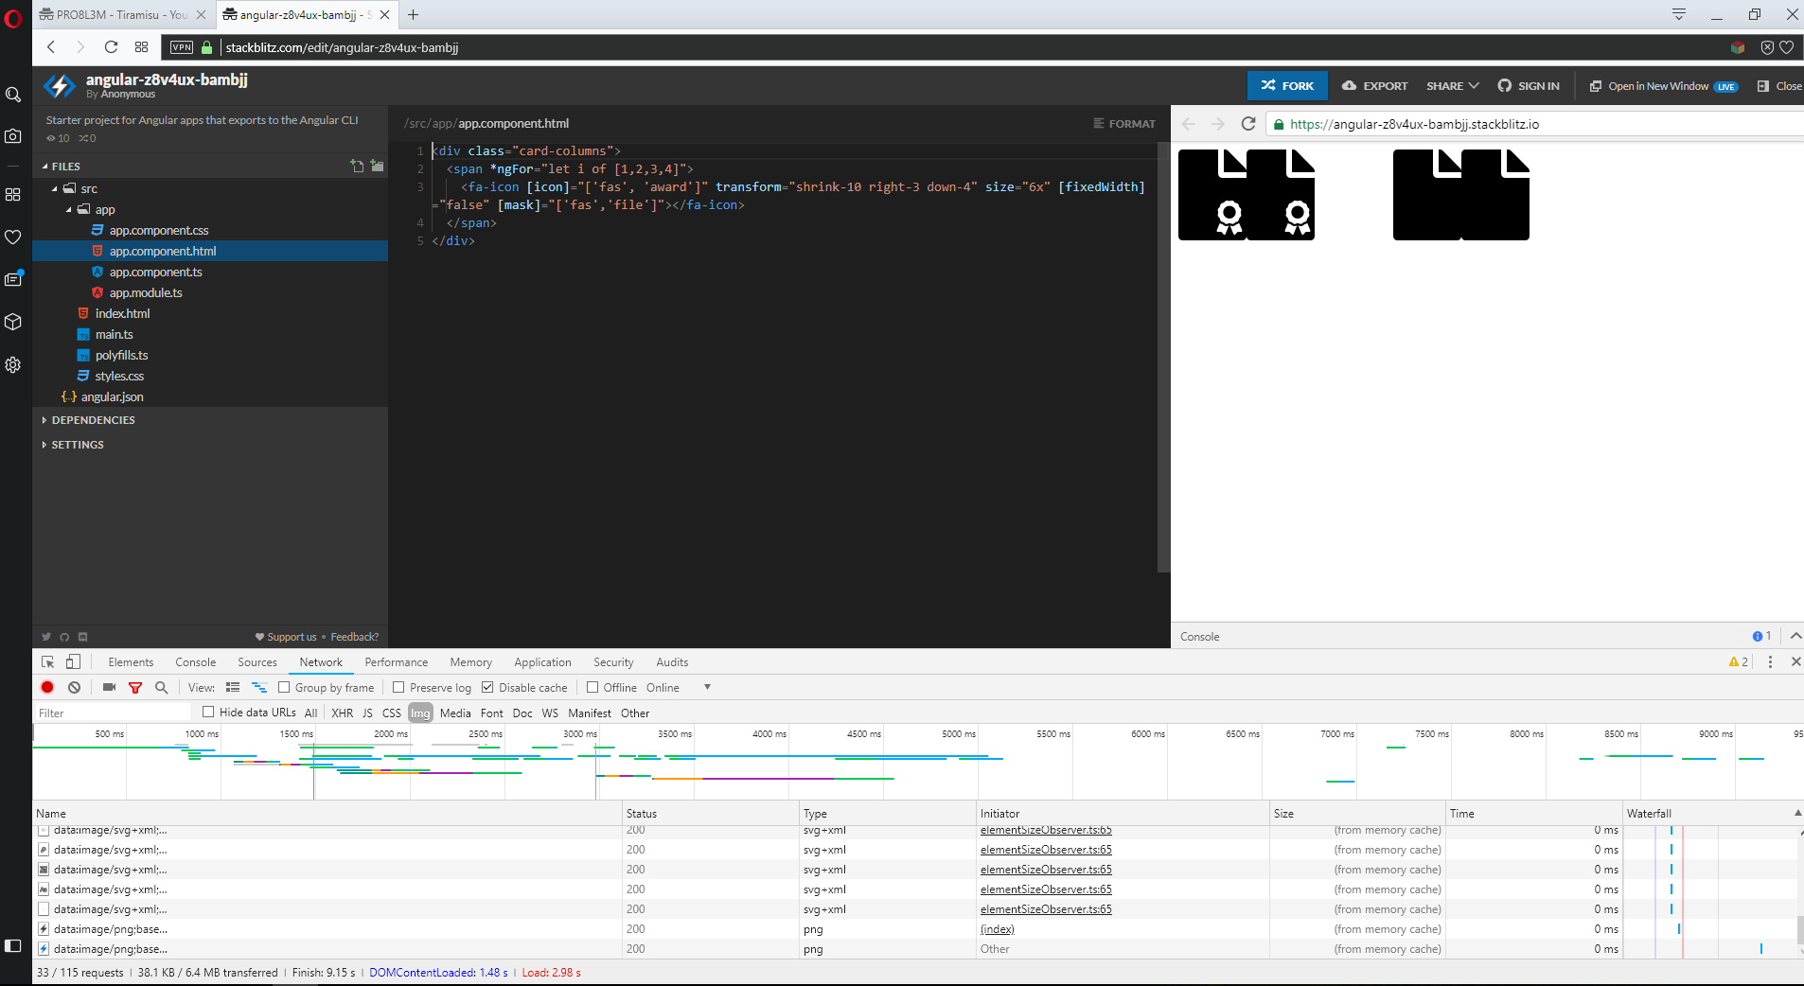
Task: Toggle Hide data URLs filter
Action: point(207,712)
